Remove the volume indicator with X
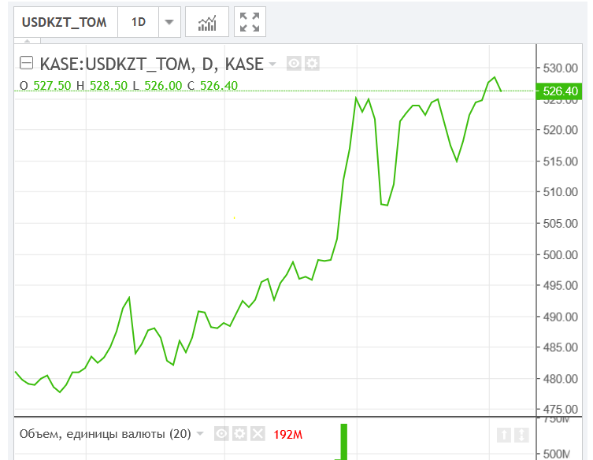The image size is (593, 460). pyautogui.click(x=258, y=433)
